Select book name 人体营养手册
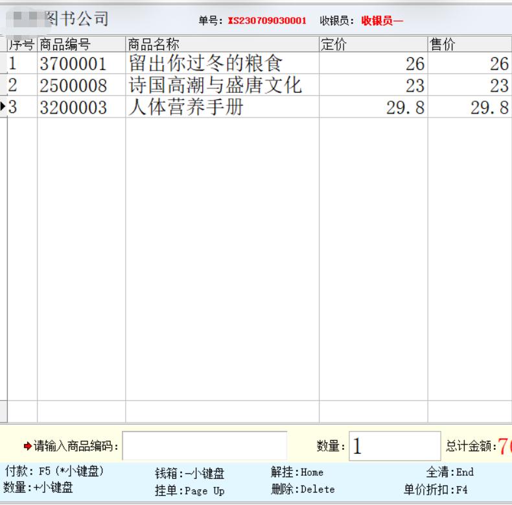 point(186,107)
